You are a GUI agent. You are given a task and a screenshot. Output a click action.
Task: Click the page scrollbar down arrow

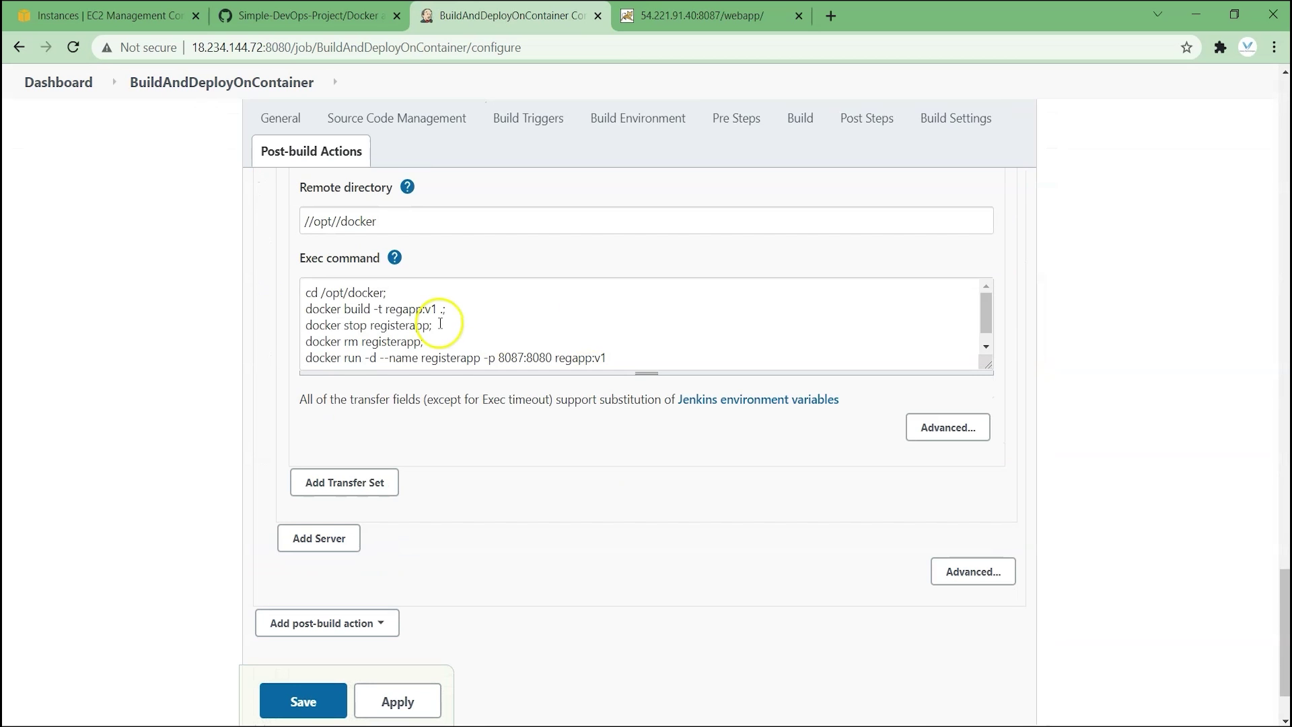pos(1285,721)
